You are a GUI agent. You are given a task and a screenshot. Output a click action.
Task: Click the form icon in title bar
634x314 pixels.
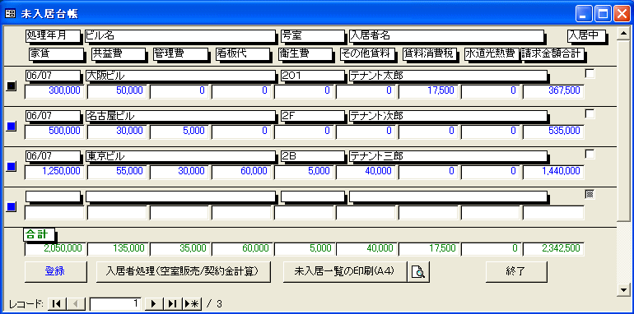pos(10,14)
